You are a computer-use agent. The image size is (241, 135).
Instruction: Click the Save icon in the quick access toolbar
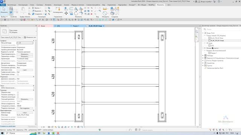[x=5, y=19]
